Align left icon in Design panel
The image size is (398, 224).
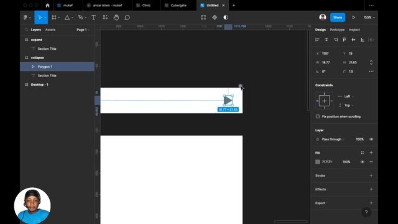tap(317, 40)
